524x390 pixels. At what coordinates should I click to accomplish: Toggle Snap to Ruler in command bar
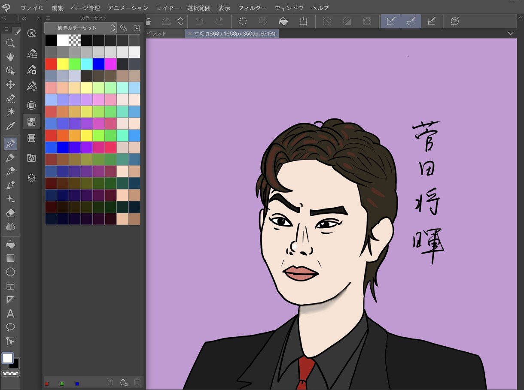pyautogui.click(x=391, y=21)
